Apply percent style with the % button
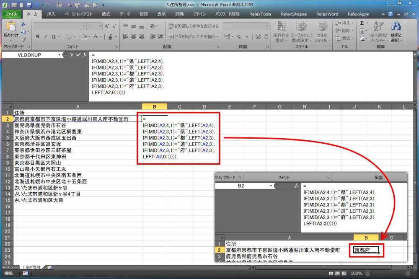Image resolution: width=419 pixels, height=279 pixels. 239,36
